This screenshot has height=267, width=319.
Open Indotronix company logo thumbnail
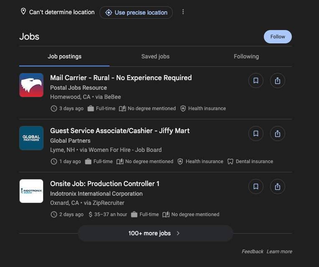31,191
